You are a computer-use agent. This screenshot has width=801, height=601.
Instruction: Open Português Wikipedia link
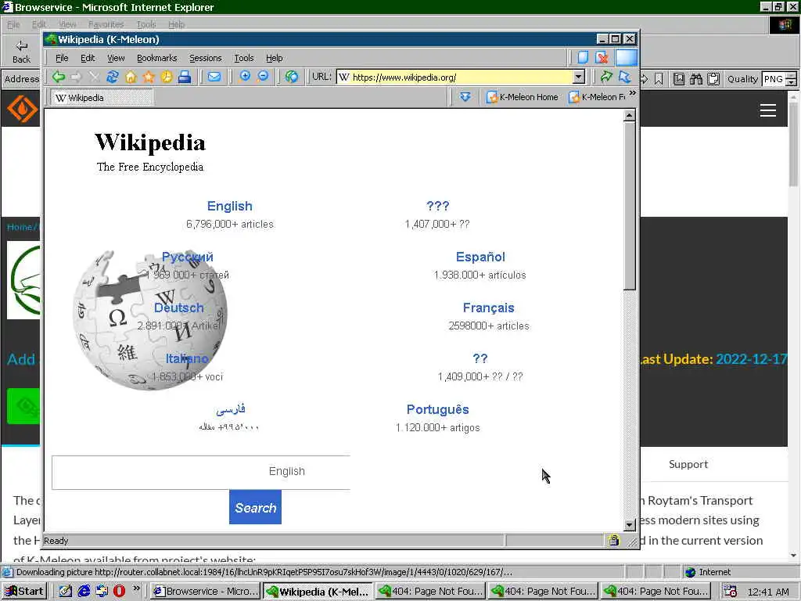tap(438, 409)
